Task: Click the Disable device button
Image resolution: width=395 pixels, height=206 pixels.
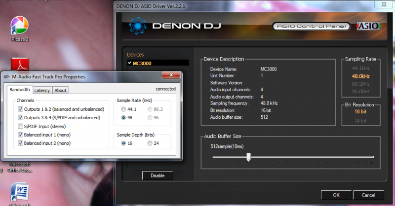Action: (158, 175)
